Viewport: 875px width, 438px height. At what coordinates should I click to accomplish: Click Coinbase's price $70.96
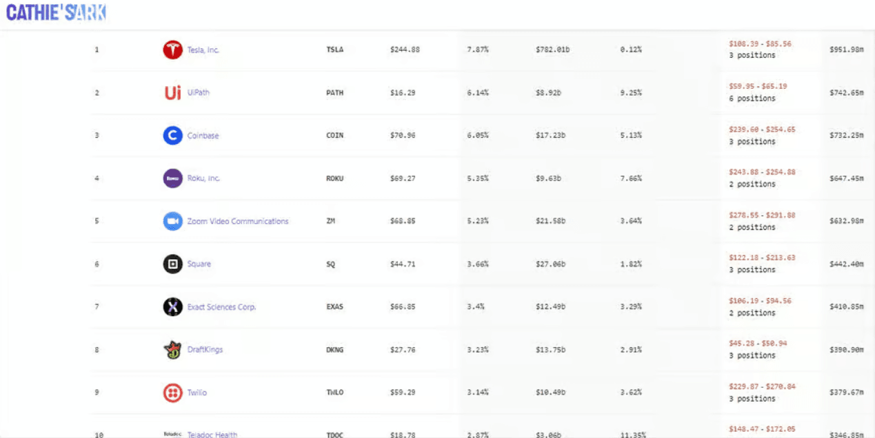[x=402, y=136]
